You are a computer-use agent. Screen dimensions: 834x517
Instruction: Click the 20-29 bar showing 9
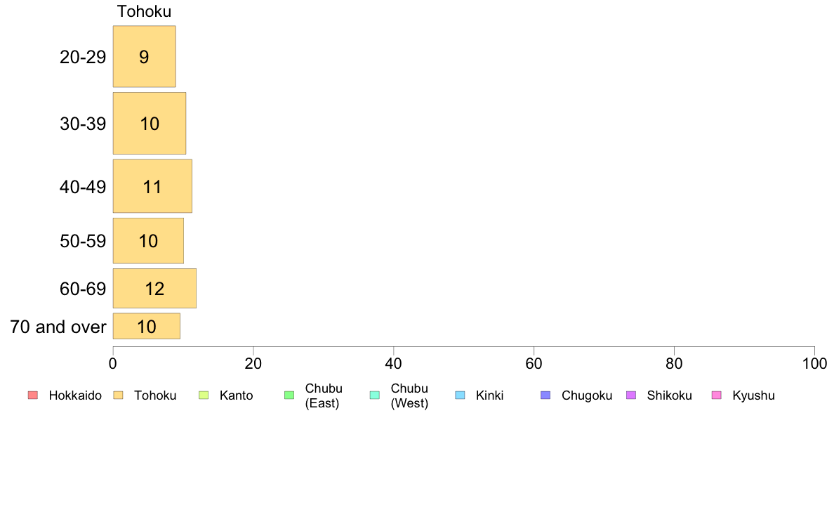coord(144,56)
